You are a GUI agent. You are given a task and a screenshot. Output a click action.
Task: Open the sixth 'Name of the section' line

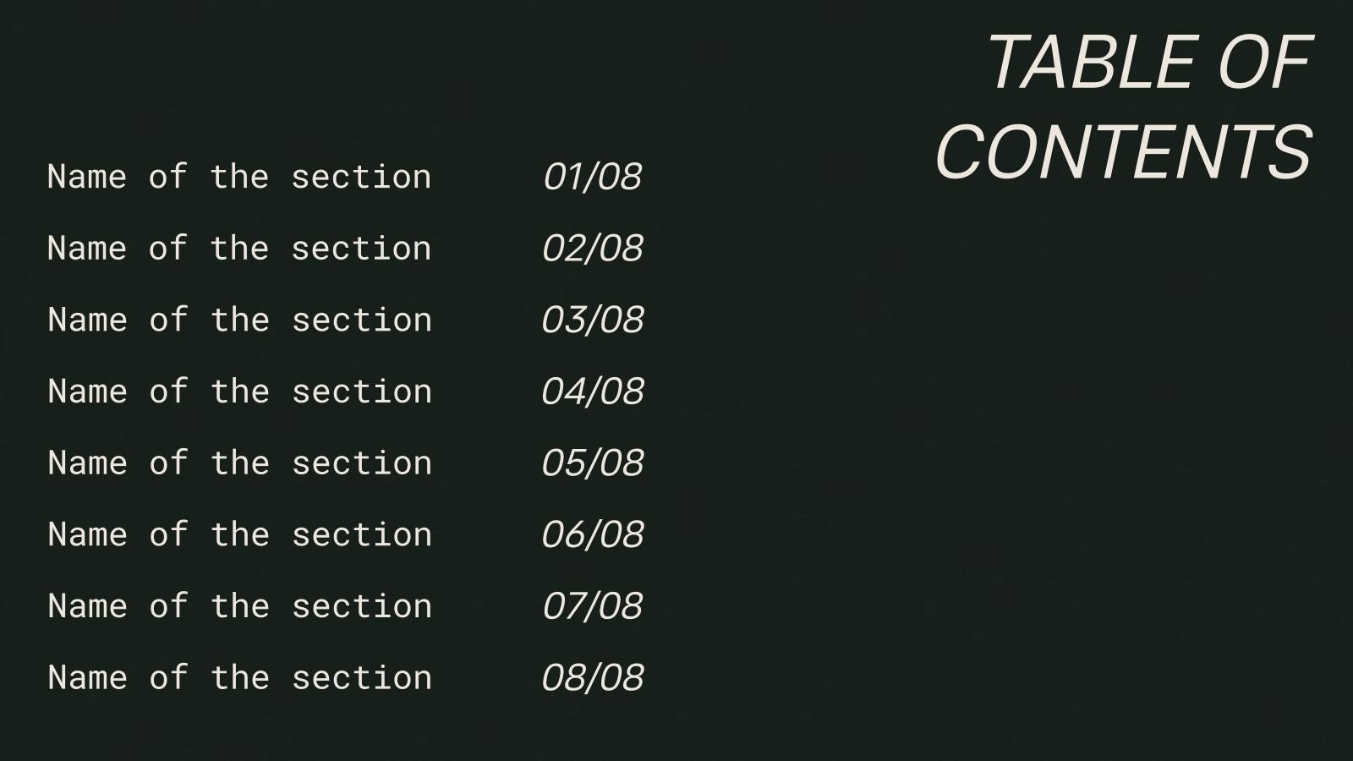click(239, 534)
